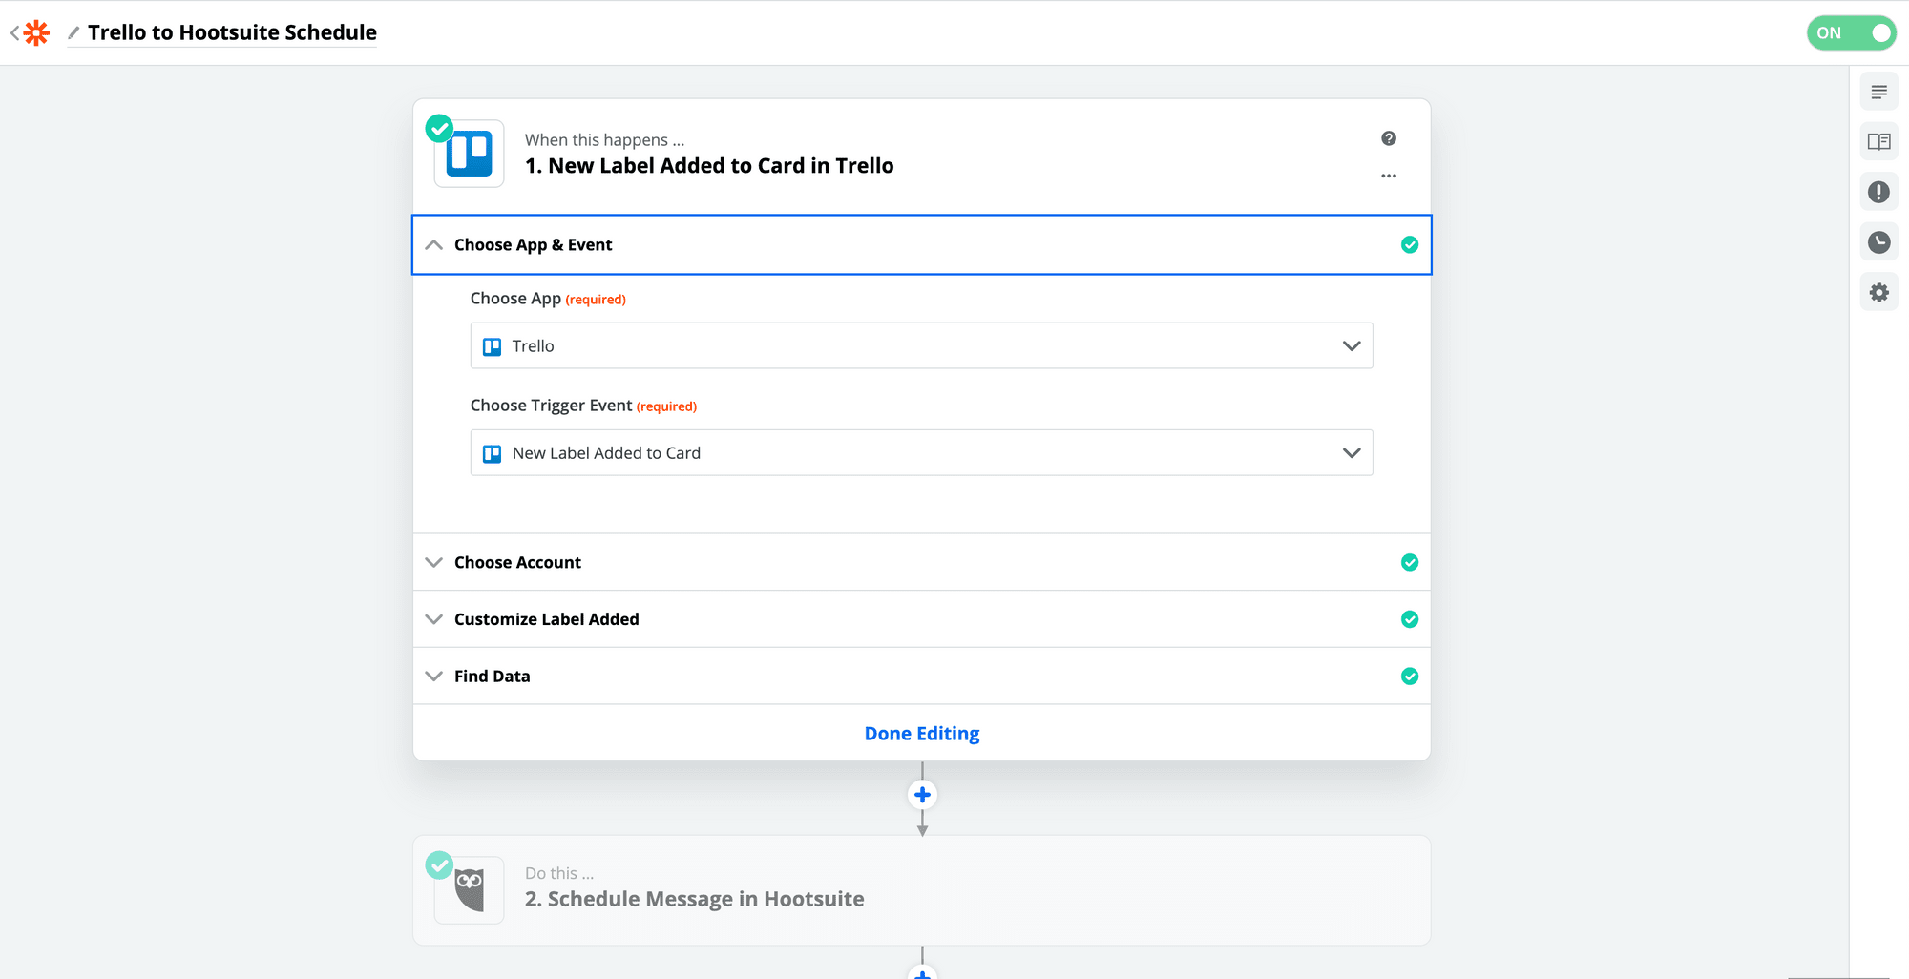Click the 'Choose Trigger Event (required)' label

[583, 406]
